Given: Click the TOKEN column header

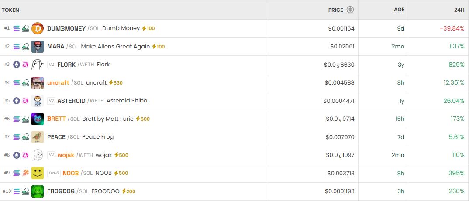Looking at the screenshot, I should (x=10, y=10).
